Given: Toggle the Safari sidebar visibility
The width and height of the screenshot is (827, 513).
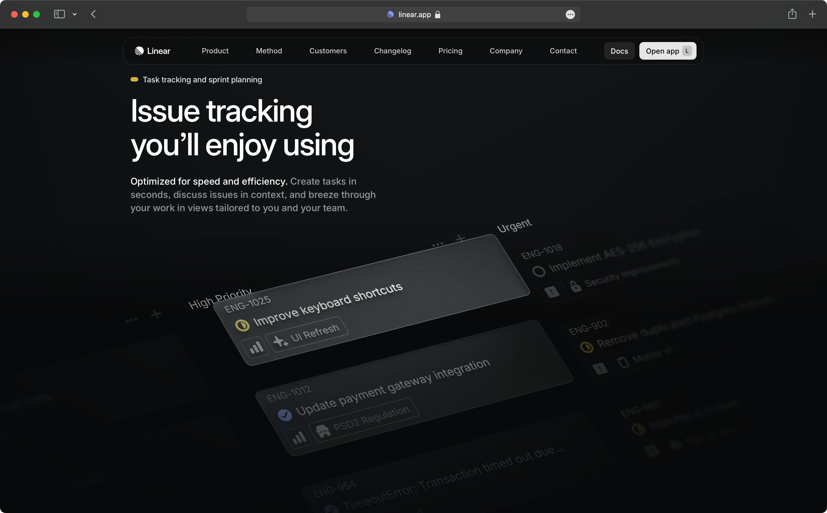Looking at the screenshot, I should click(59, 14).
